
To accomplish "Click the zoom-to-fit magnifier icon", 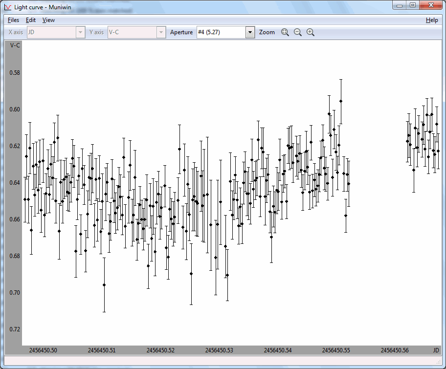I will coord(285,32).
